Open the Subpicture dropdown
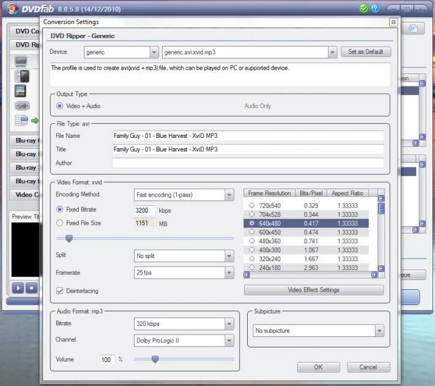Image resolution: width=435 pixels, height=386 pixels. [379, 331]
